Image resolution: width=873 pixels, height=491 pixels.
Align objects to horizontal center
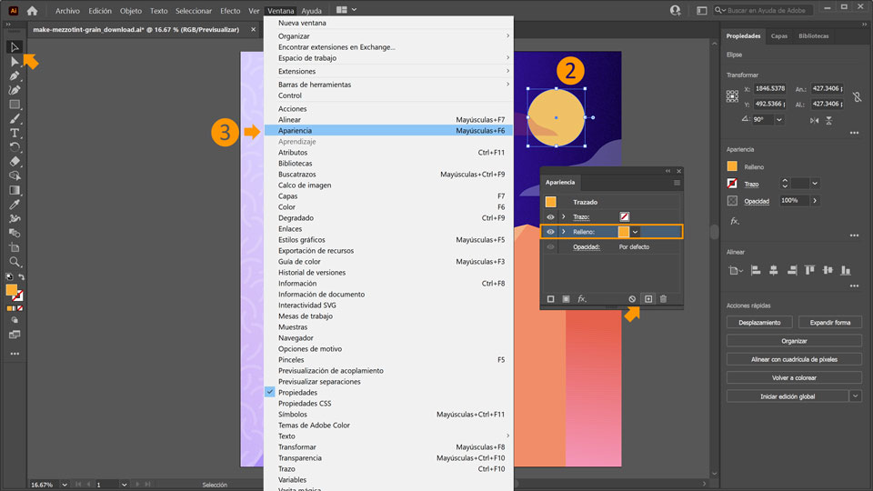pos(773,270)
